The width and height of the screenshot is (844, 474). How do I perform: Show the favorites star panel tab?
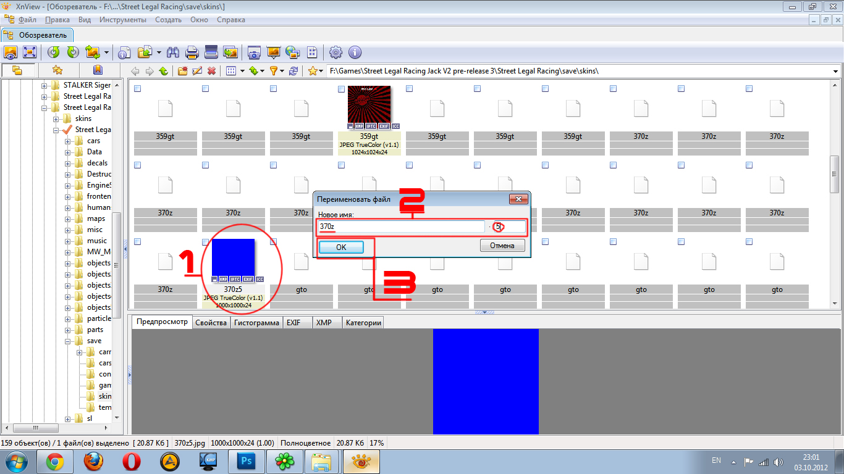[x=57, y=70]
